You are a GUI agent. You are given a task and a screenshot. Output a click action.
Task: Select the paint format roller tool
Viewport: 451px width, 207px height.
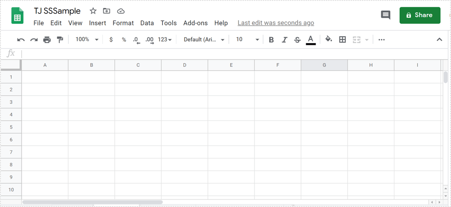[60, 40]
